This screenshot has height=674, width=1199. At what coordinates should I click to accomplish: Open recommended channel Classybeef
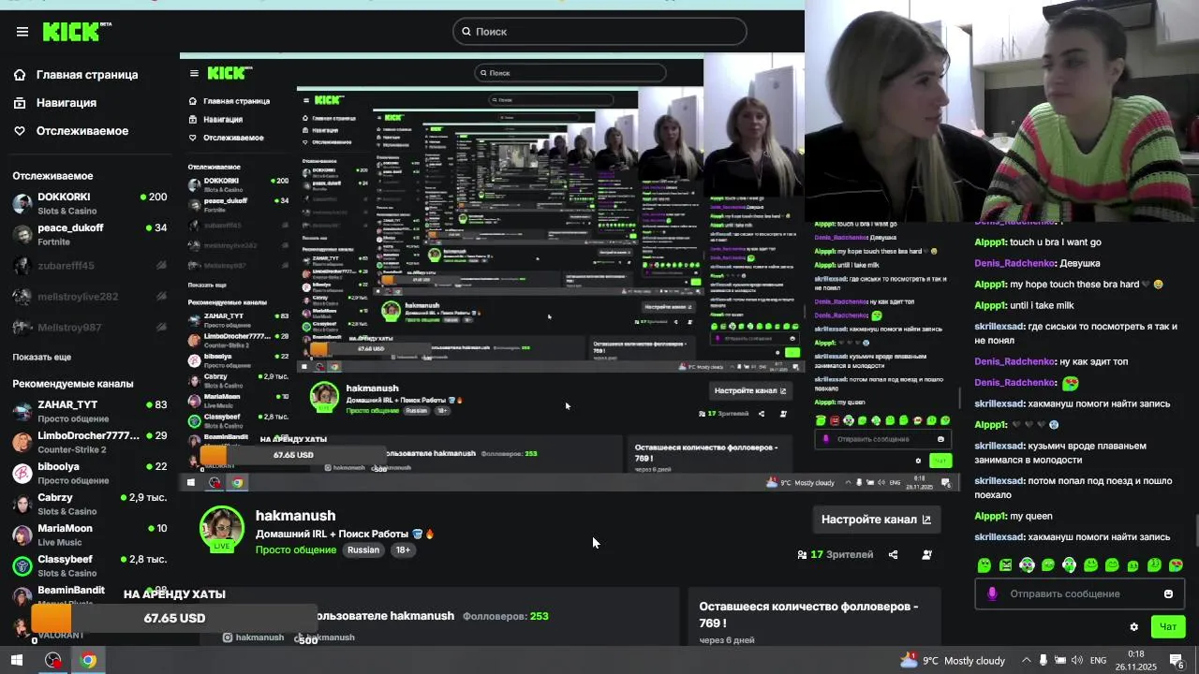pyautogui.click(x=89, y=565)
